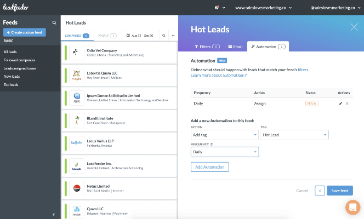
Task: Delete the Daily Assign automation row
Action: pos(347,103)
